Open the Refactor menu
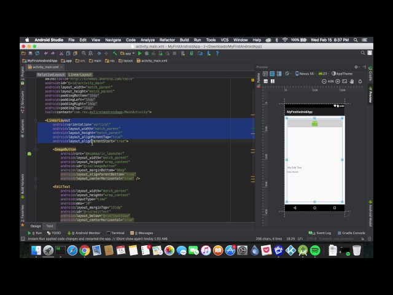The width and height of the screenshot is (393, 295). [167, 40]
